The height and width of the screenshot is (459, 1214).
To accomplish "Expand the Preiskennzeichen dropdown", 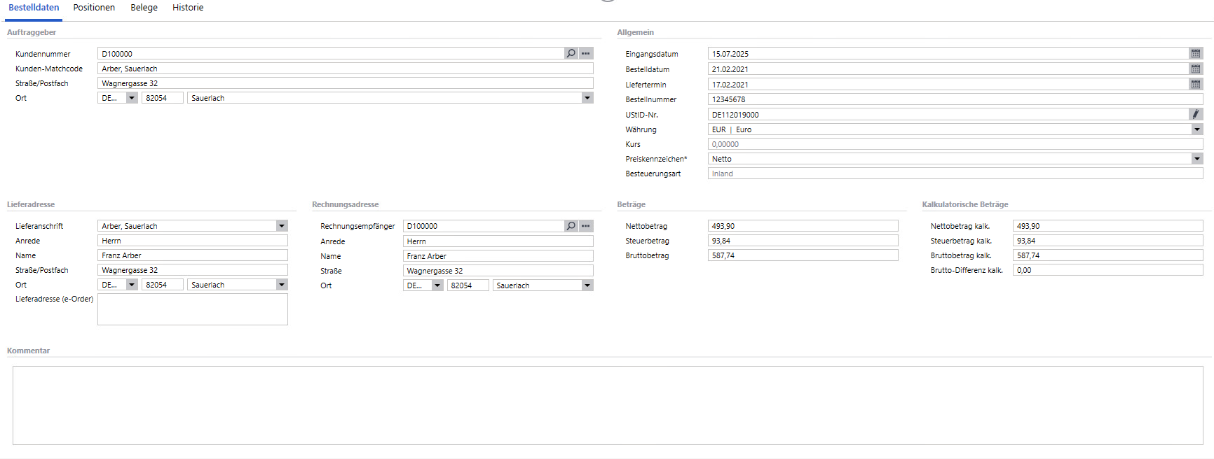I will pos(1196,159).
